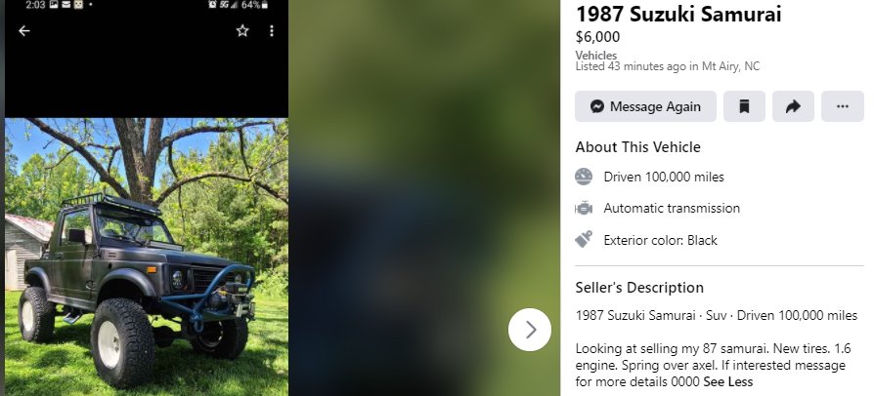
Task: Click the back arrow in the phone screenshot
Action: [24, 31]
